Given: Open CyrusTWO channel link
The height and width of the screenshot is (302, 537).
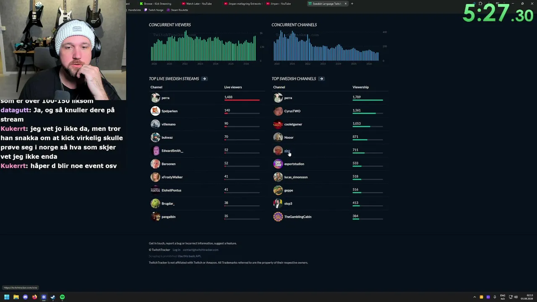Looking at the screenshot, I should (x=292, y=111).
